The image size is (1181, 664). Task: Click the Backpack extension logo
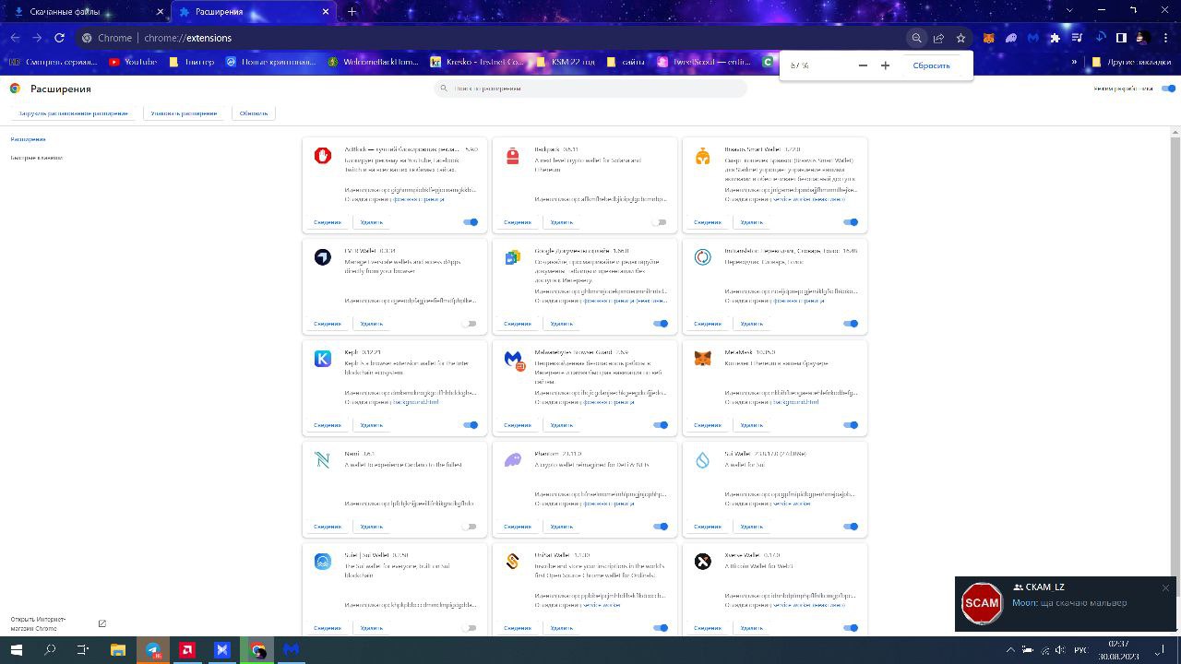pos(513,156)
